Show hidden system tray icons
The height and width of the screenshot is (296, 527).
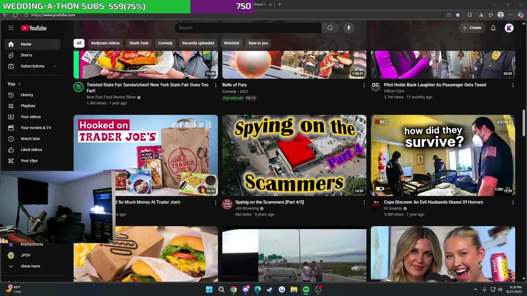476,289
